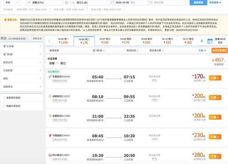Click the Sichuan Airlines 3U8691 logo
Viewport: 228px width, 164px height.
tap(50, 155)
